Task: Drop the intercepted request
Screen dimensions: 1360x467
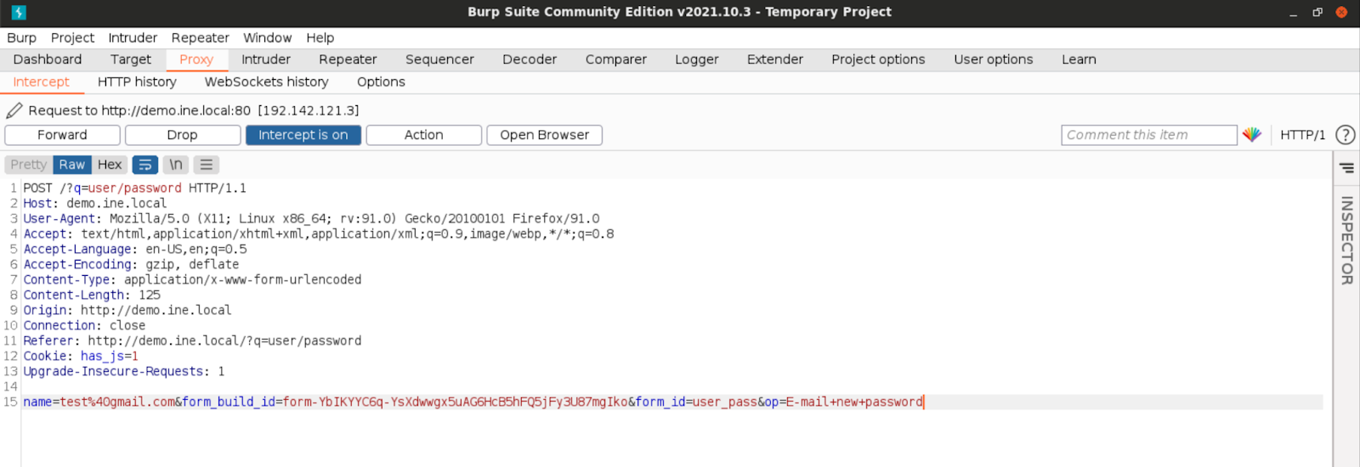Action: (182, 135)
